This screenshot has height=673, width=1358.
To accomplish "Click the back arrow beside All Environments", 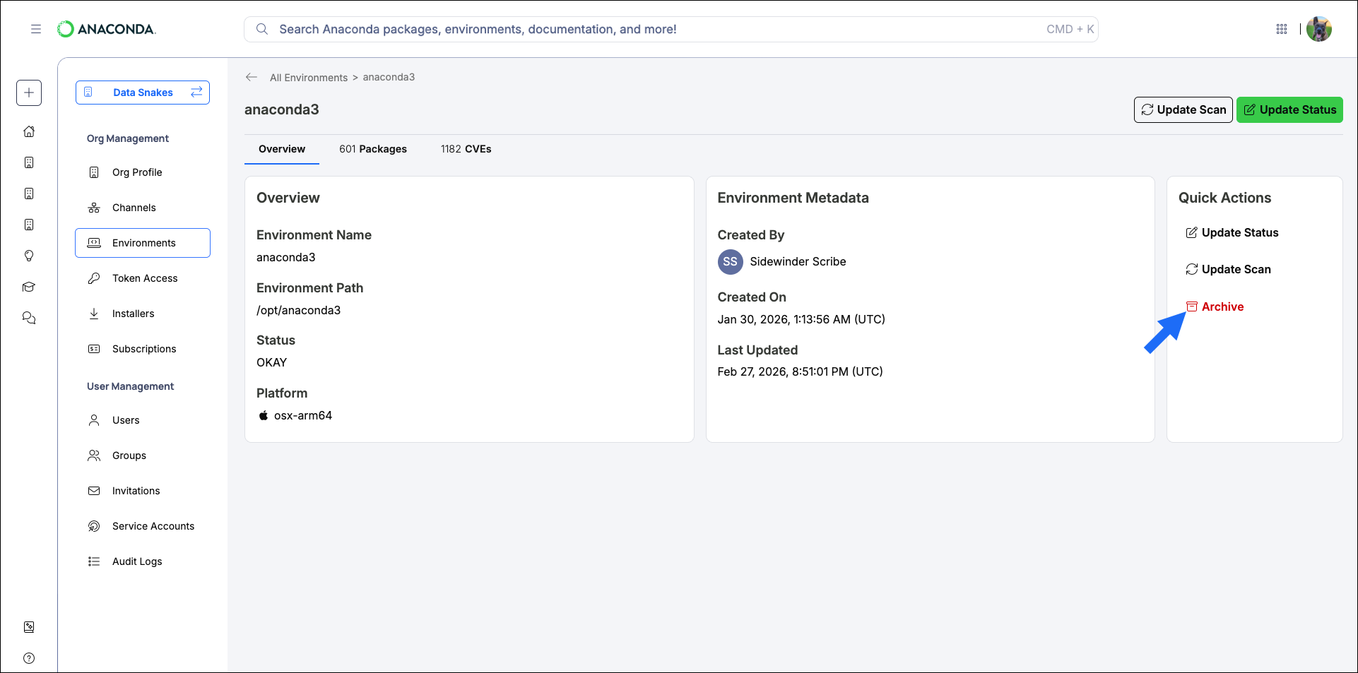I will point(252,77).
